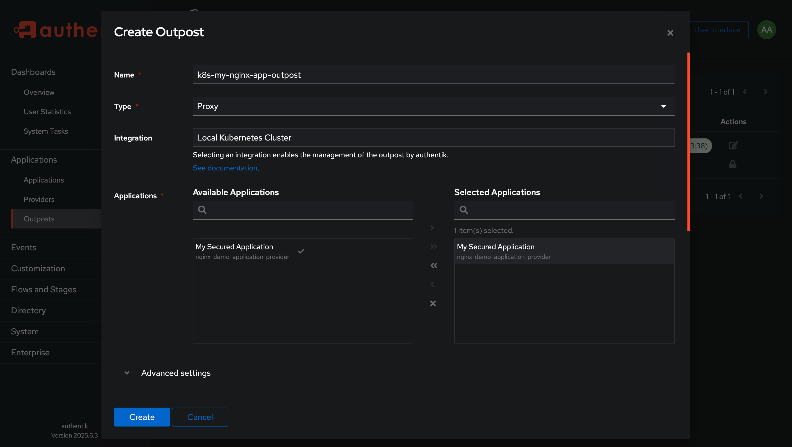Remove all items with double left arrow
Image resolution: width=792 pixels, height=447 pixels.
click(x=434, y=266)
